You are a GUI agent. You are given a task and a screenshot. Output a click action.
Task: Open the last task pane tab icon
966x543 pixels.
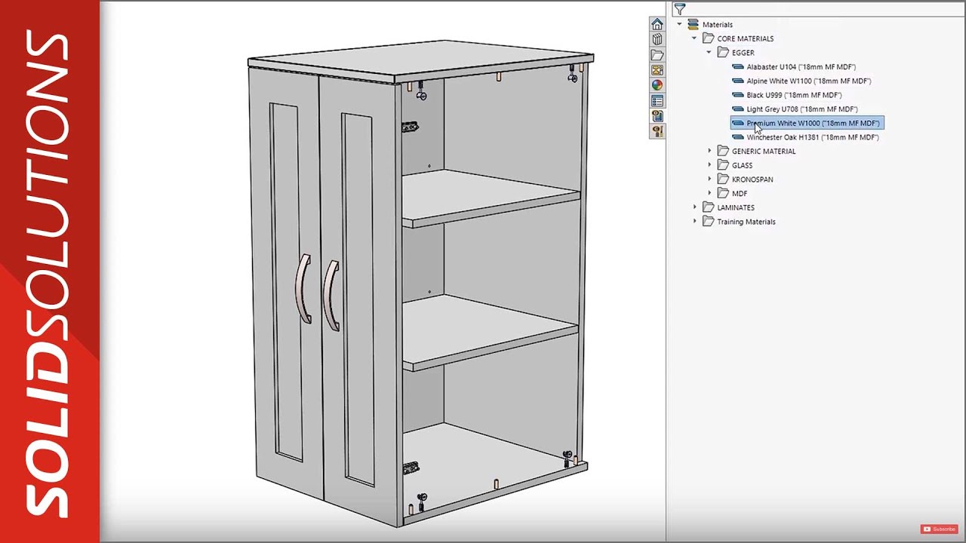pyautogui.click(x=657, y=131)
